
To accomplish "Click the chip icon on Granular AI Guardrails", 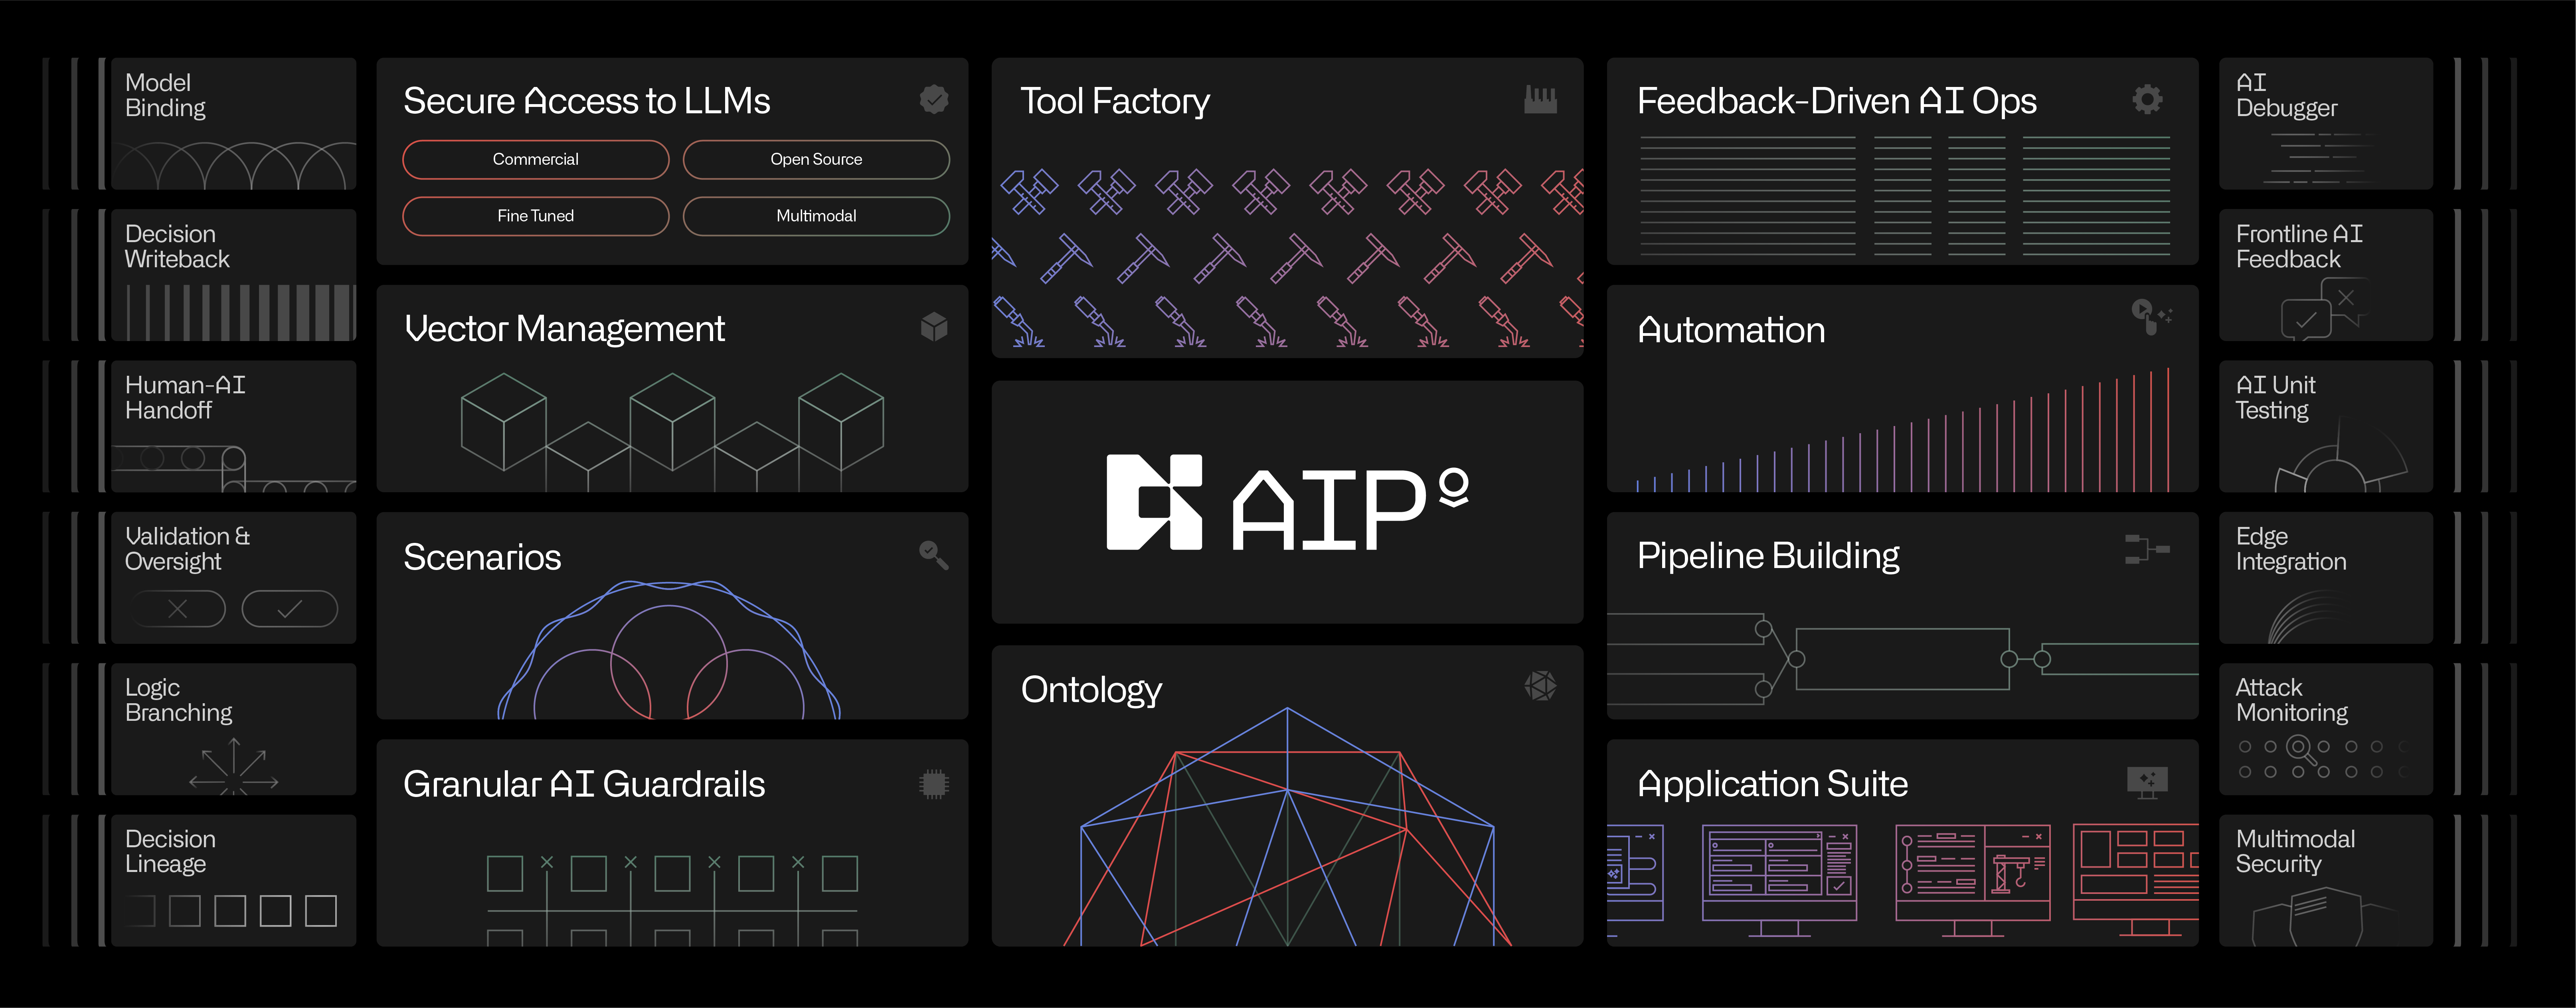I will [934, 783].
